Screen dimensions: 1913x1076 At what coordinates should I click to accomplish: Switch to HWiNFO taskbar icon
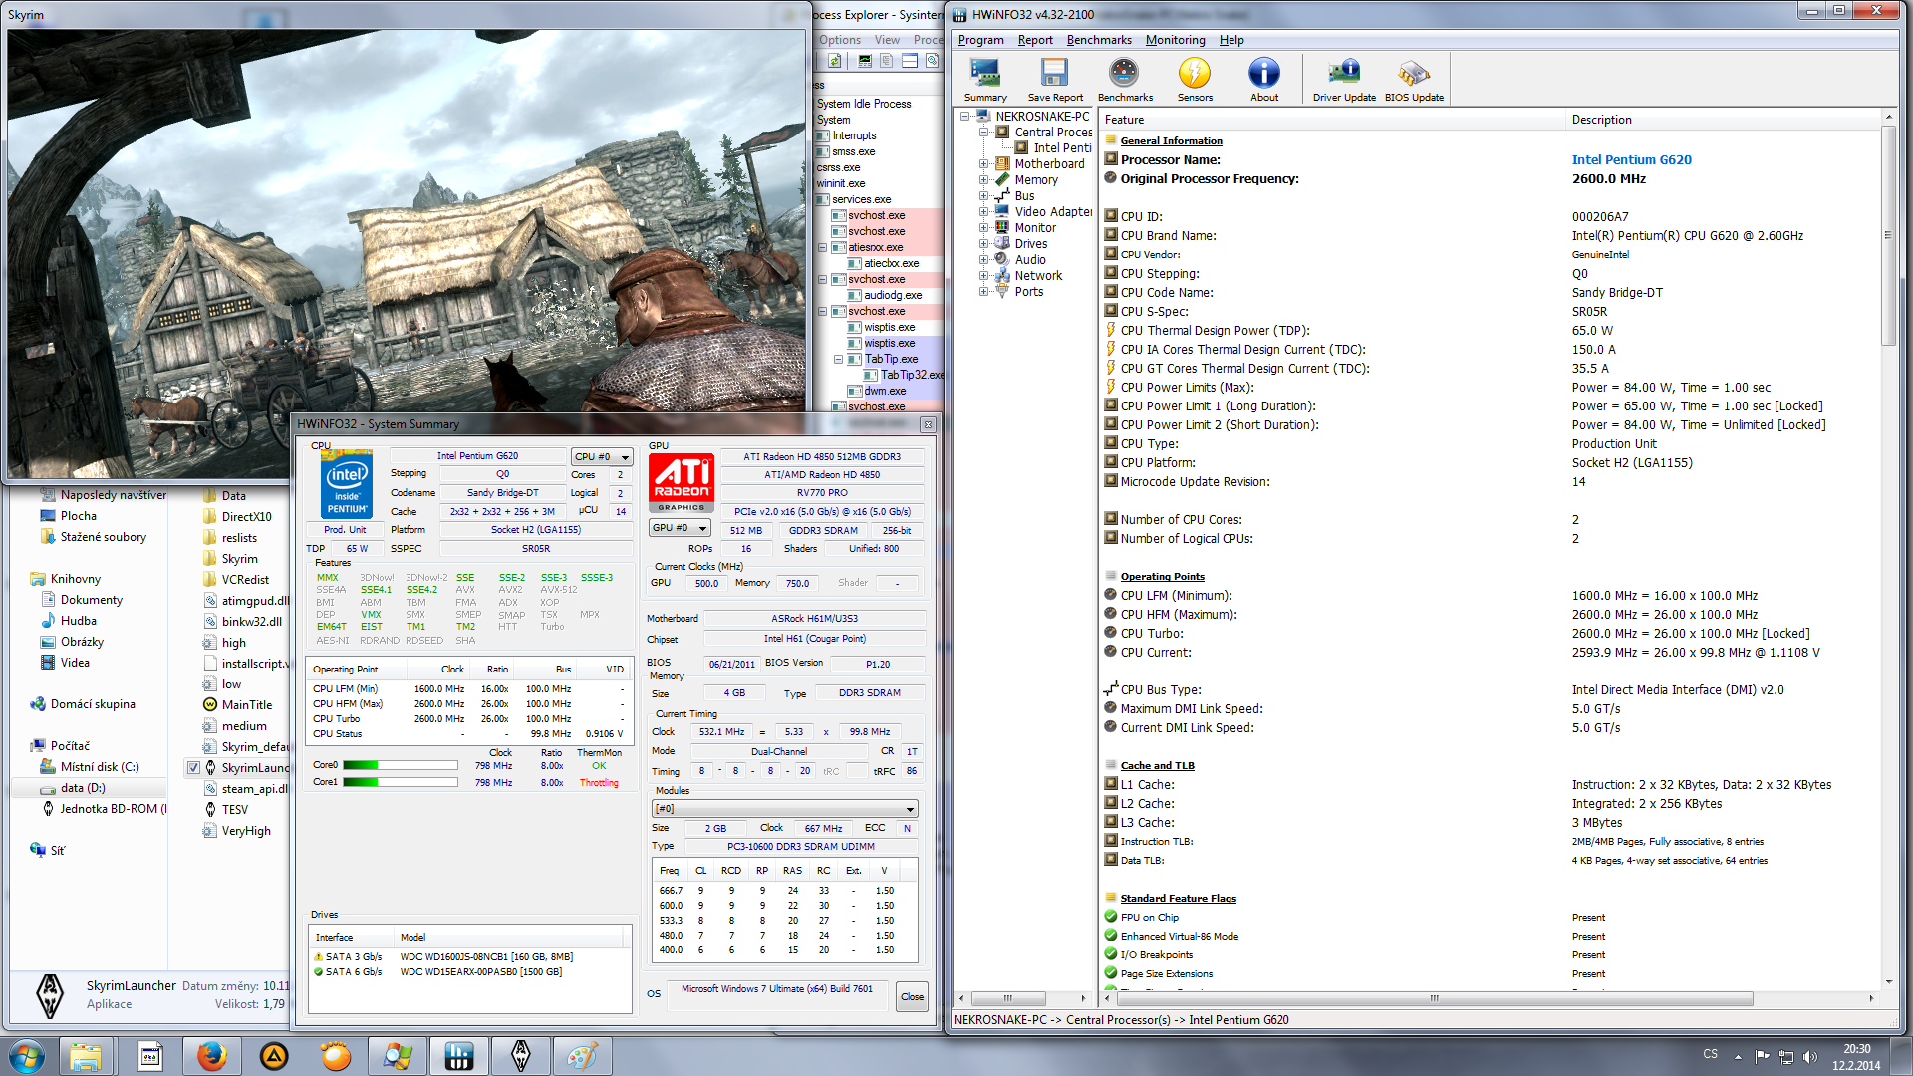coord(458,1056)
